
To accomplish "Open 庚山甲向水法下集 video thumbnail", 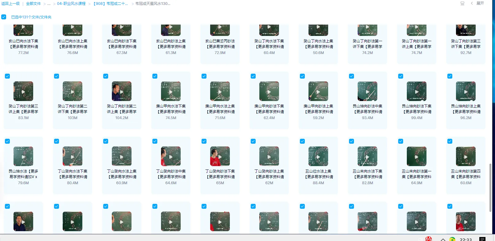I will tap(171, 91).
